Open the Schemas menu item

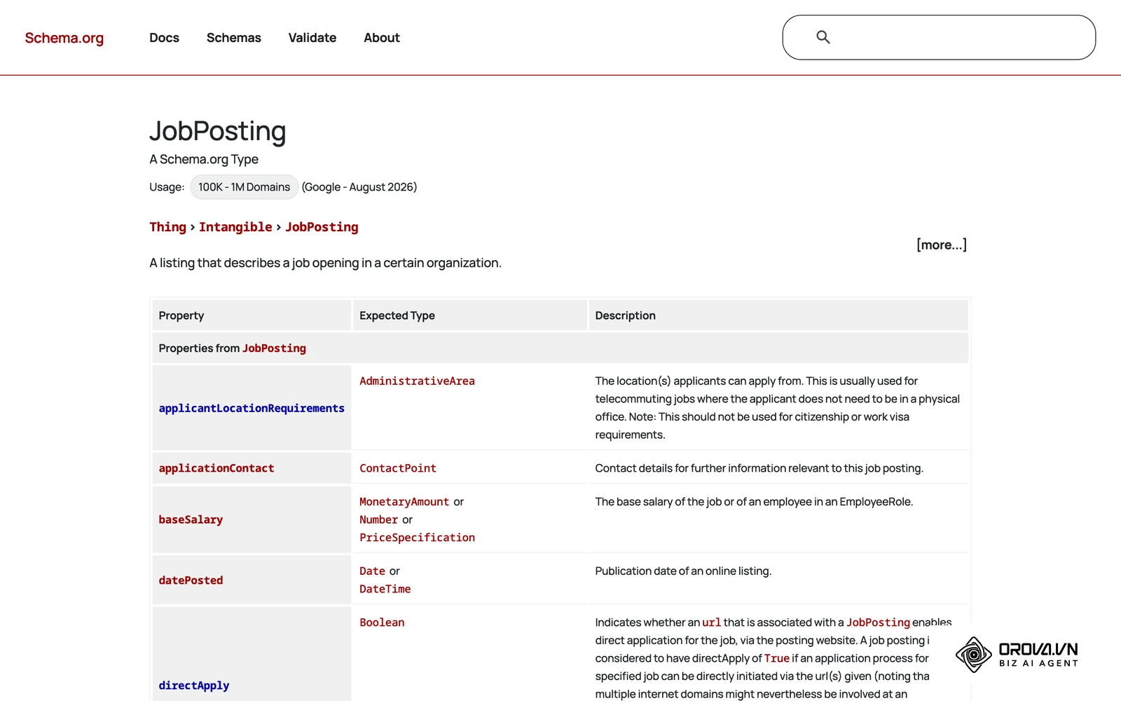(234, 38)
